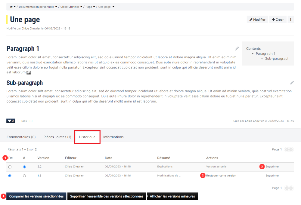Click Supprimer l'ensemble des versions sélectionnées
This screenshot has width=301, height=205.
coord(107,196)
